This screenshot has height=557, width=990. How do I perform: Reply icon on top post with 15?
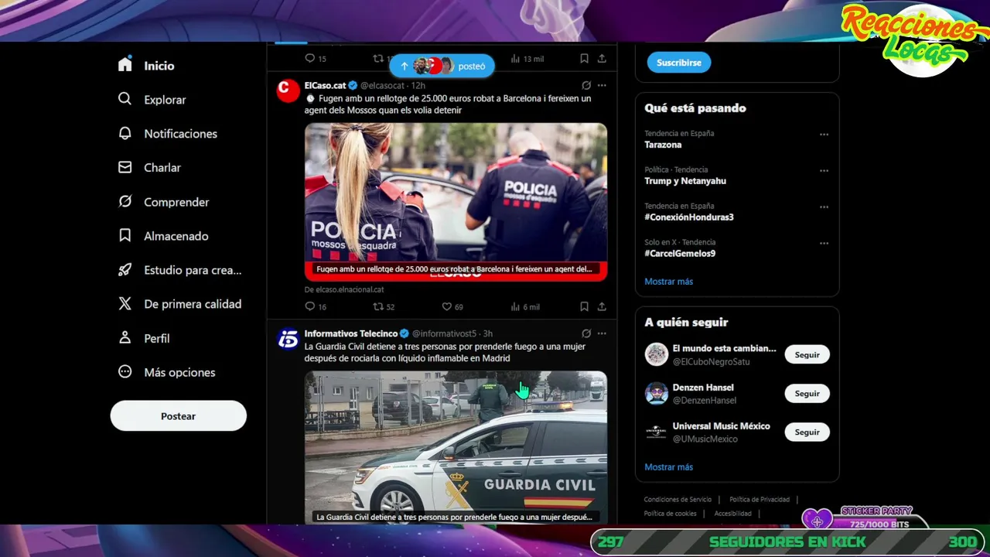pos(310,58)
